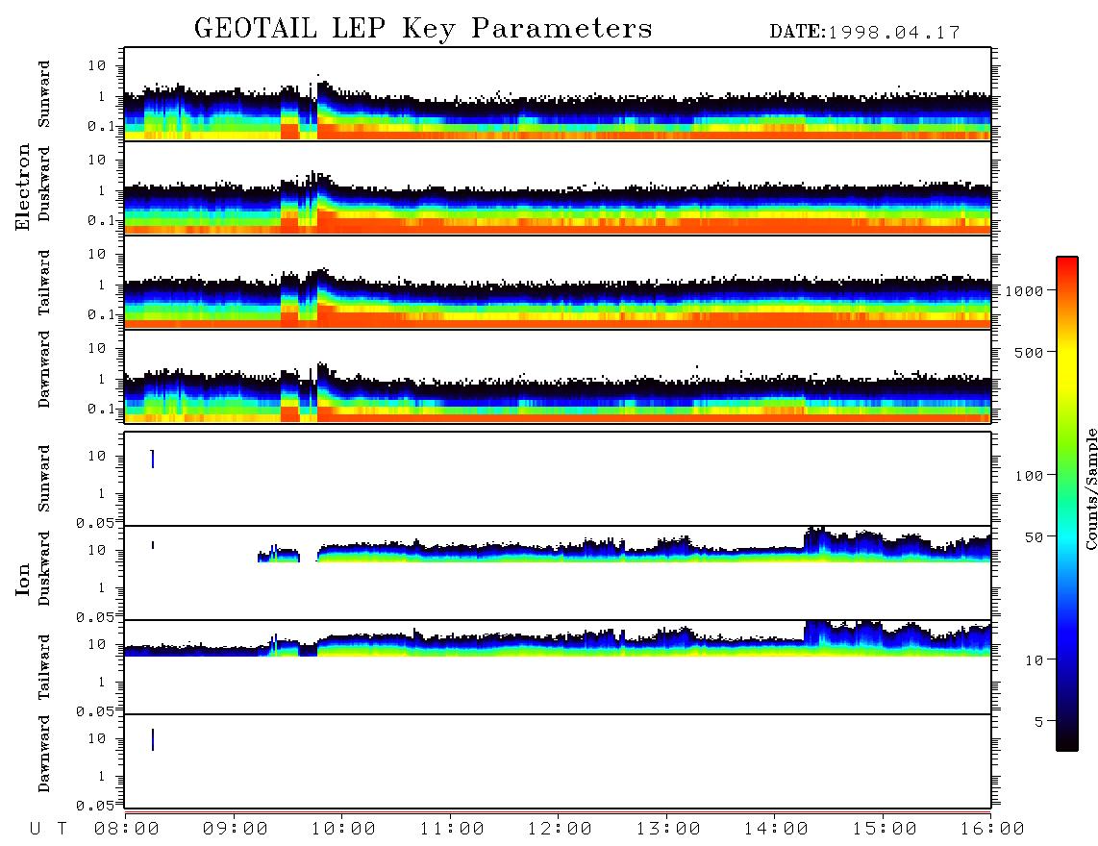Click the 100 color bar tick label
Image resolution: width=1098 pixels, height=846 pixels.
[x=1029, y=476]
